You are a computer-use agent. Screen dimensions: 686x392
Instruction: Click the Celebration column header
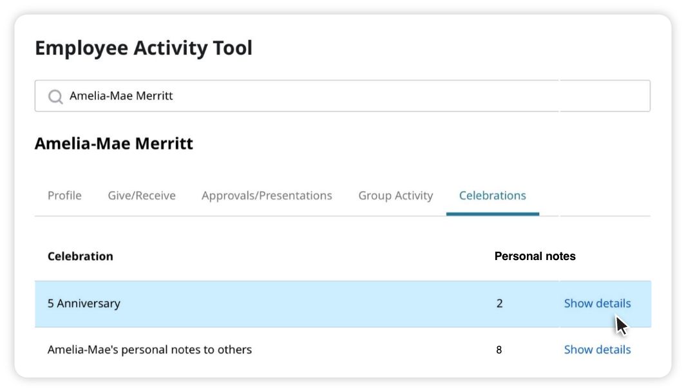[x=81, y=256]
